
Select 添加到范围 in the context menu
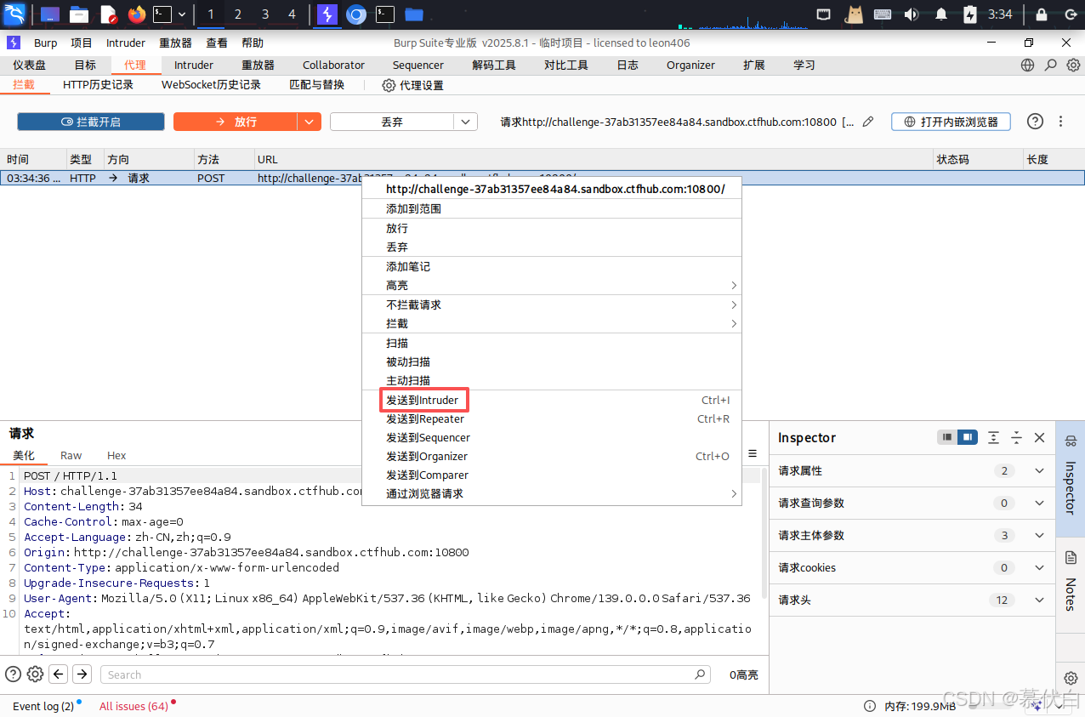coord(552,208)
